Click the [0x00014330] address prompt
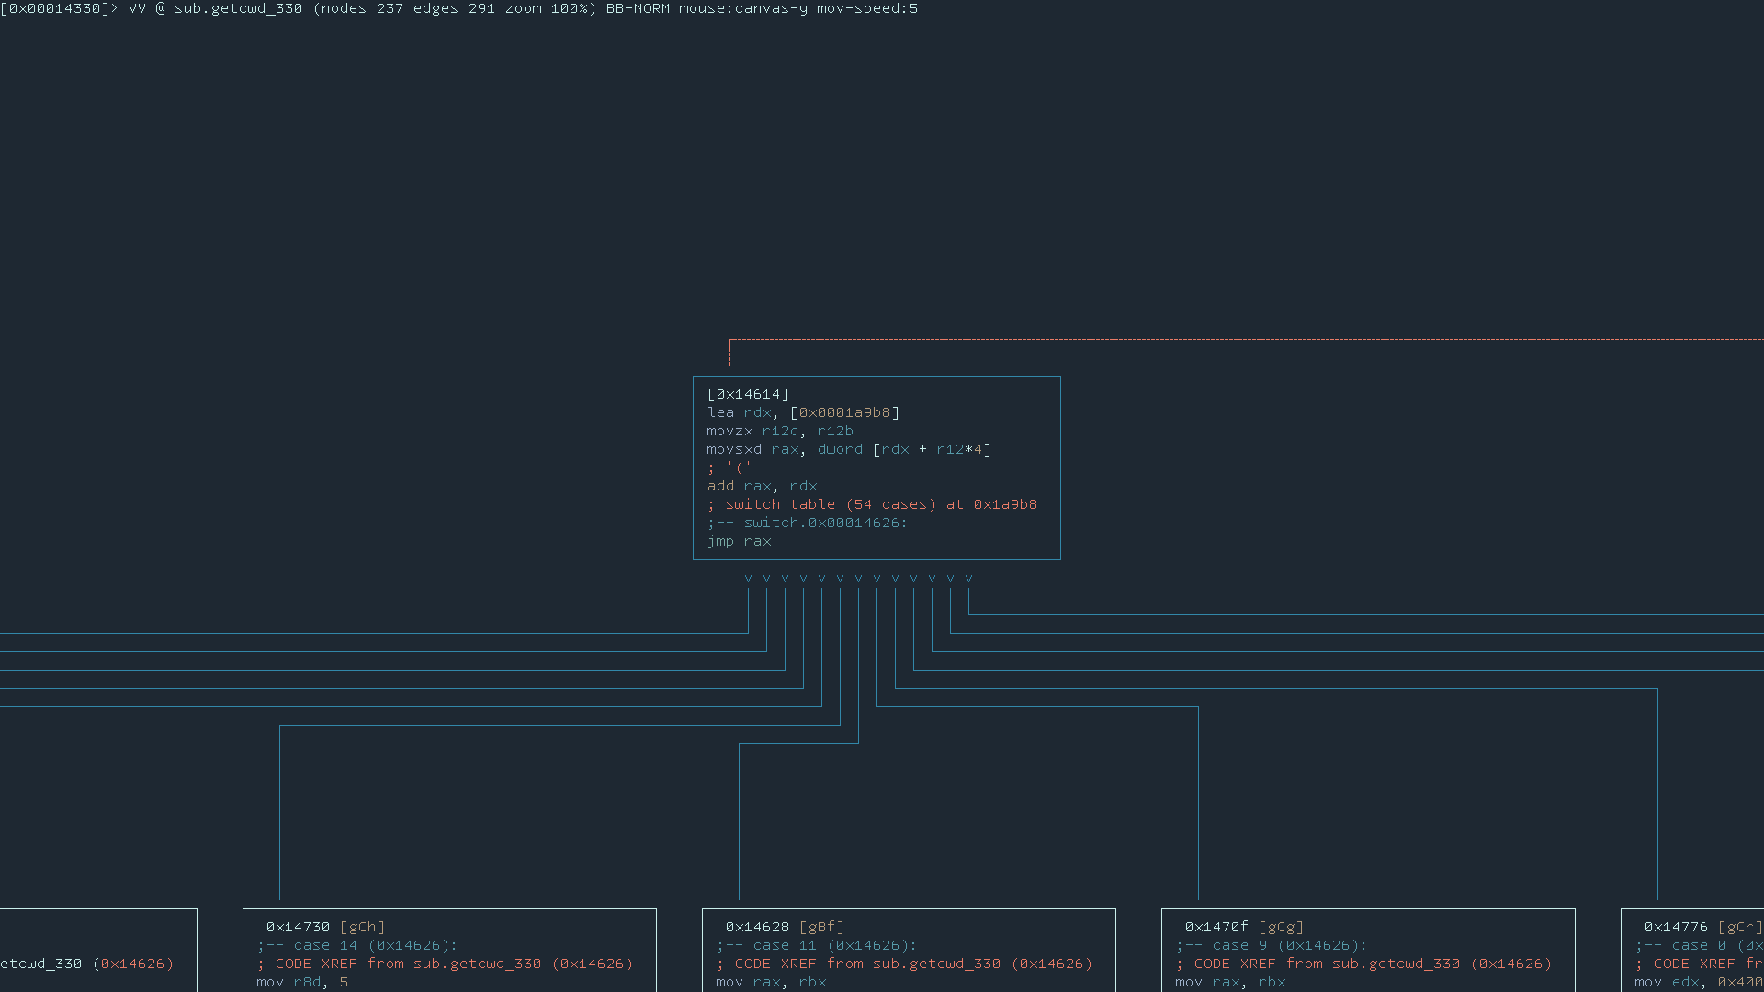The image size is (1764, 992). (55, 8)
